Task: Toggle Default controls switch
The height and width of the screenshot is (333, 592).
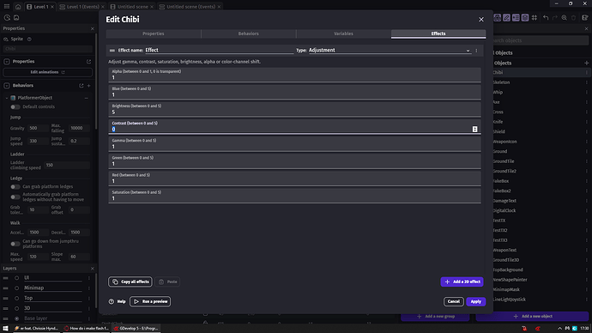Action: tap(15, 106)
